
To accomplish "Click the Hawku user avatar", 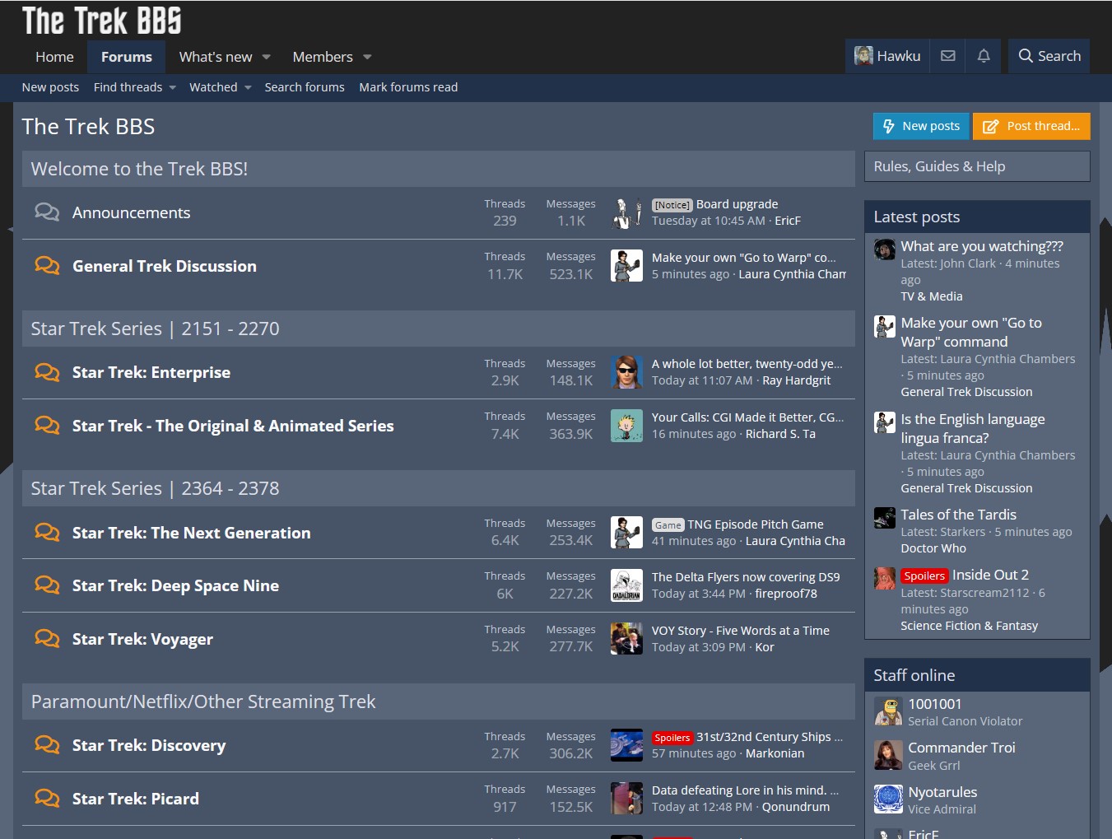I will click(863, 56).
